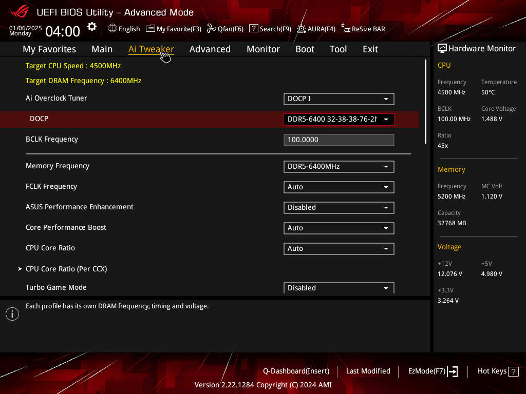Go to the Advanced tab

(210, 49)
